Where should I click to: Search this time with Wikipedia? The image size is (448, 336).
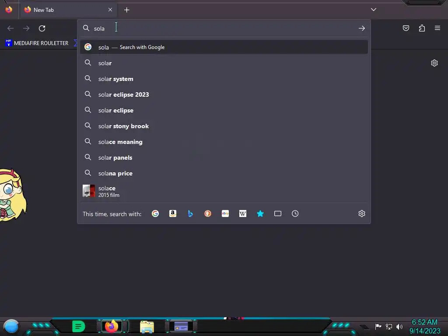(242, 213)
